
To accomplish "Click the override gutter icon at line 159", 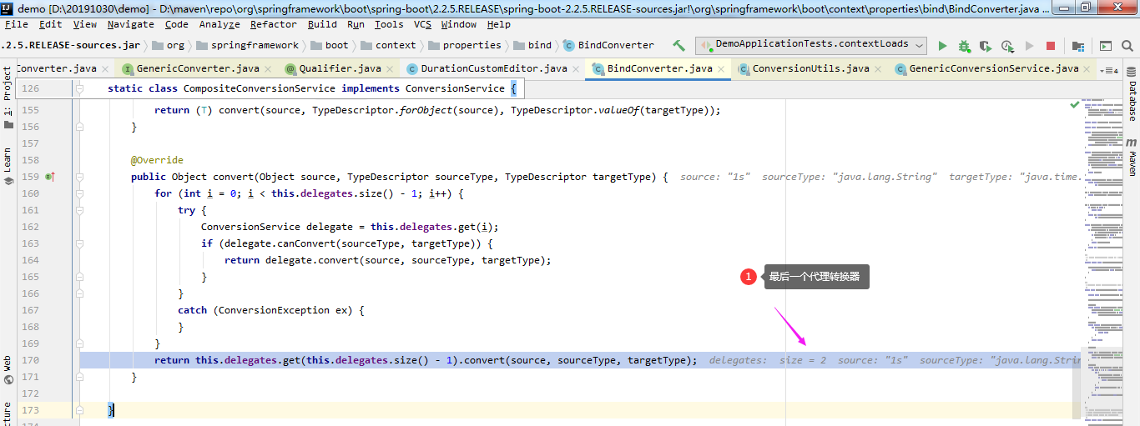I will tap(50, 177).
